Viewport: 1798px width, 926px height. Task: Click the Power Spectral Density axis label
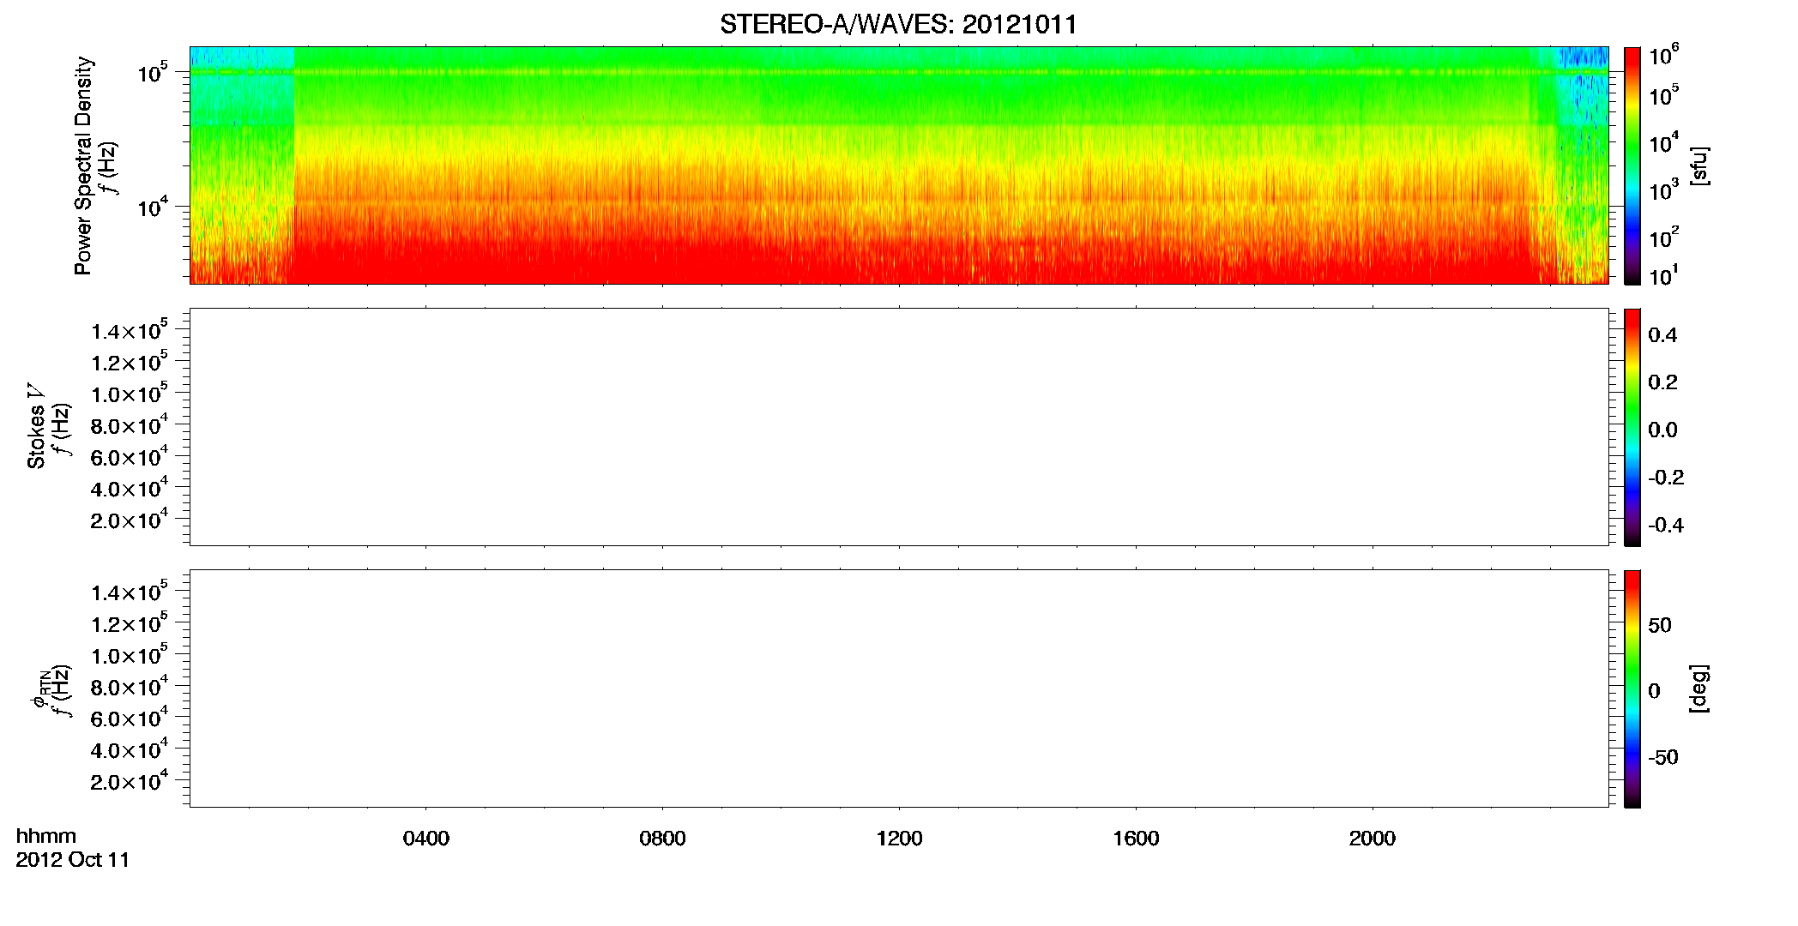[83, 165]
